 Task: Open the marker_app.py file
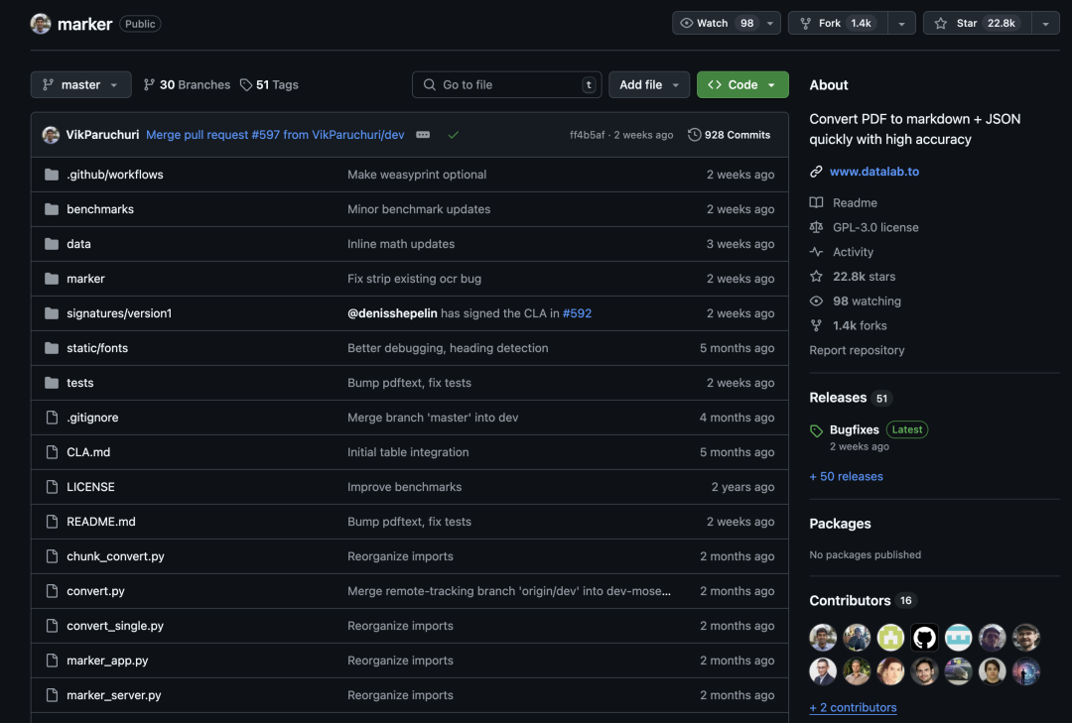click(107, 661)
